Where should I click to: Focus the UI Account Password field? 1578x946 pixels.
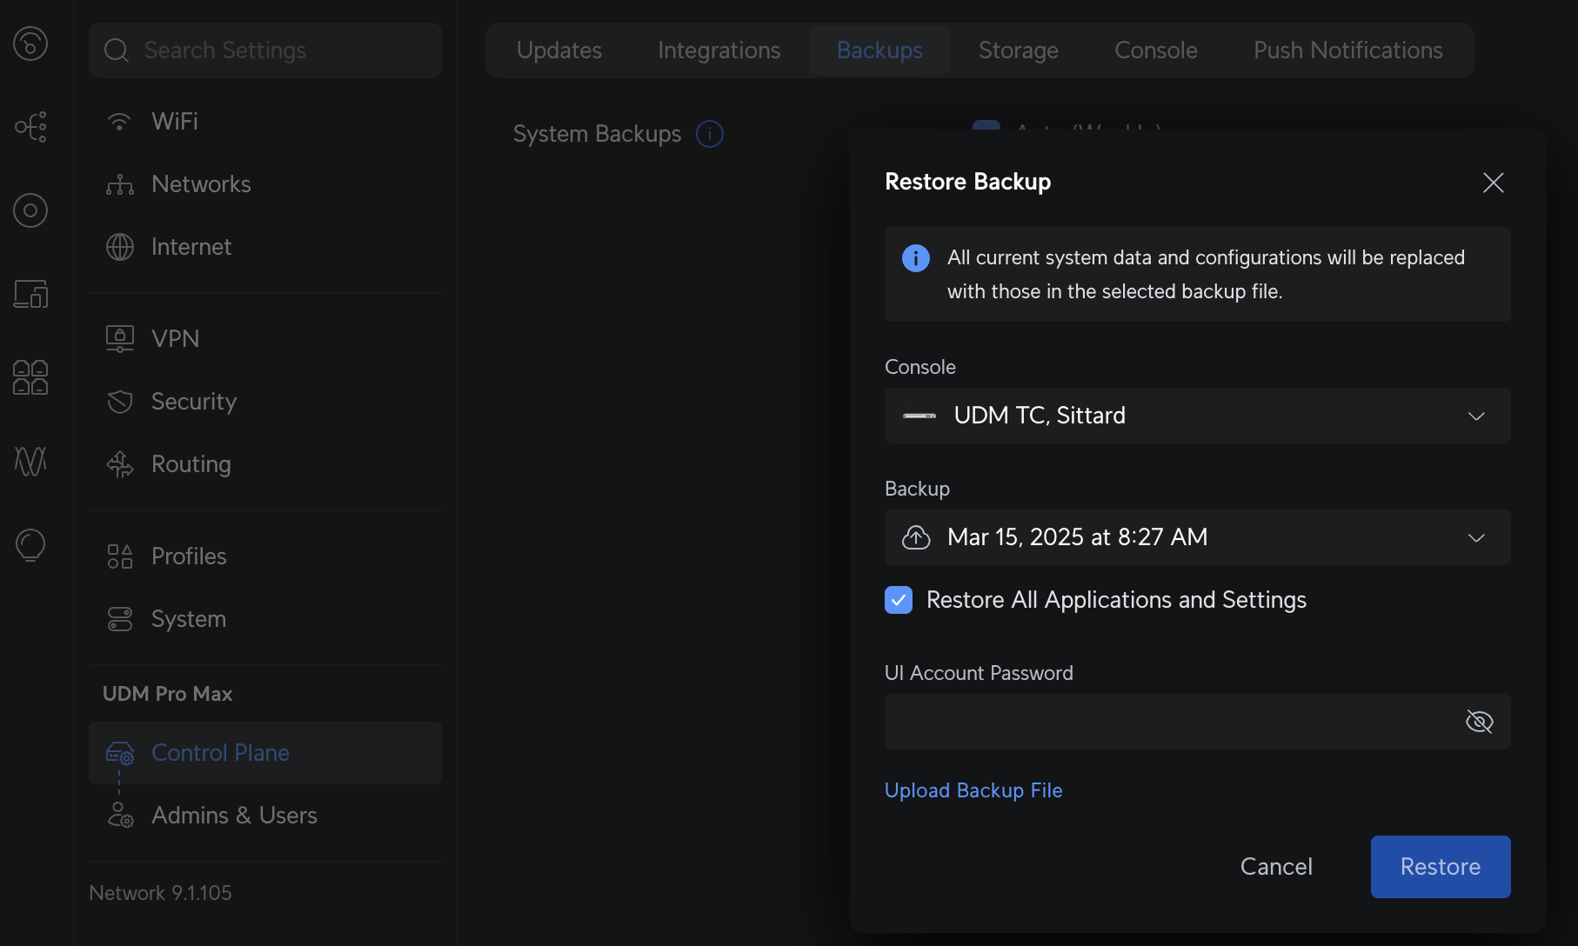1198,722
